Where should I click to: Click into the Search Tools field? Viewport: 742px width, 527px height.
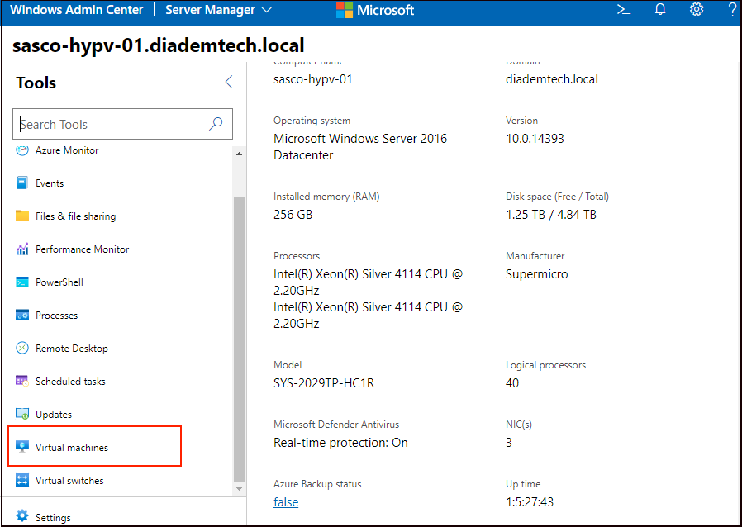[x=112, y=124]
